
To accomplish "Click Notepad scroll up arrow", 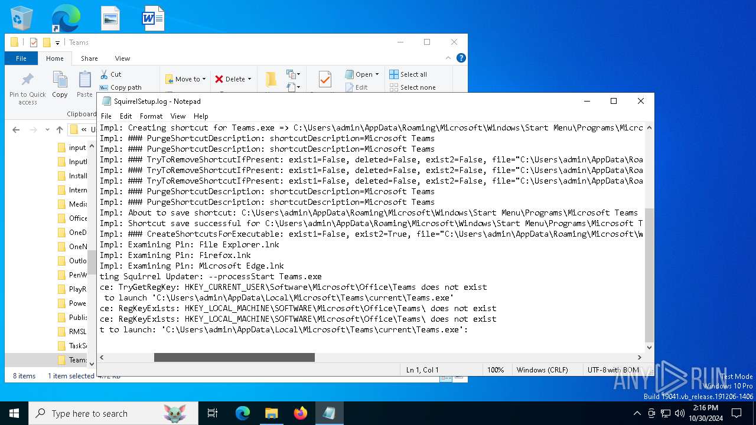I will coord(650,127).
